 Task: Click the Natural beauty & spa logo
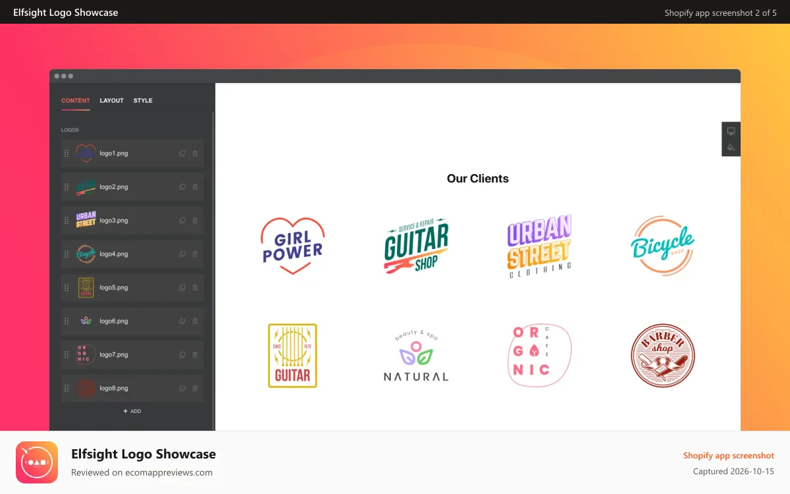[x=416, y=356]
